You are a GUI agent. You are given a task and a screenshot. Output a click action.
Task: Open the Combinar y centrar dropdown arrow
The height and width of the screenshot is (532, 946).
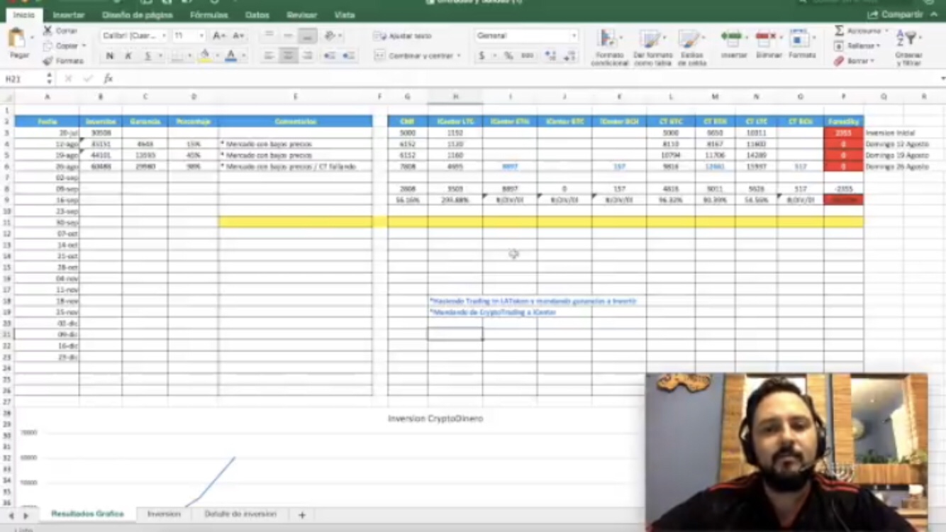coord(459,55)
